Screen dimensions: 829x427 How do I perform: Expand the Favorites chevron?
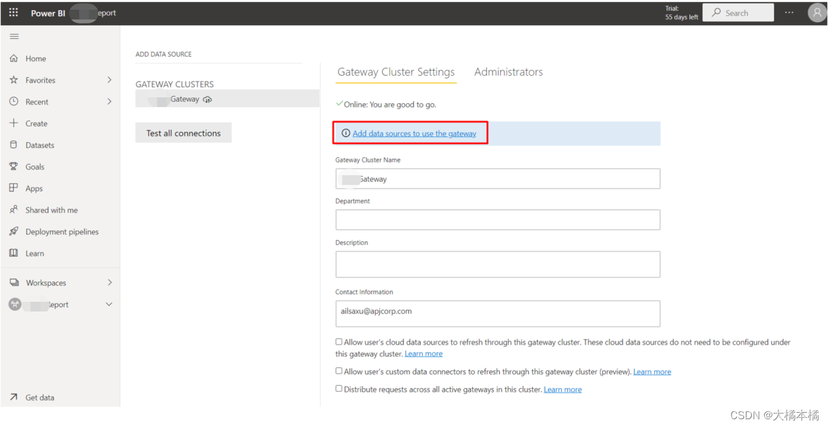pos(109,80)
